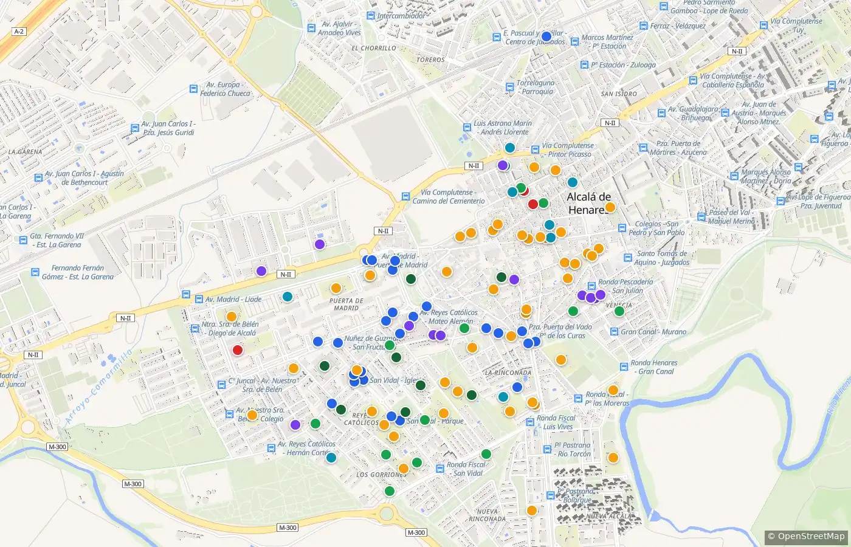This screenshot has height=547, width=851.
Task: Click the green marker below Los Gorriones label
Action: [x=390, y=491]
